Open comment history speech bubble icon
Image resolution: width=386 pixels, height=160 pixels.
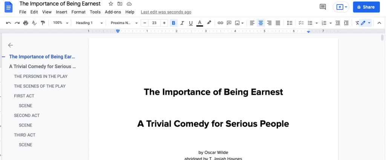(x=323, y=7)
